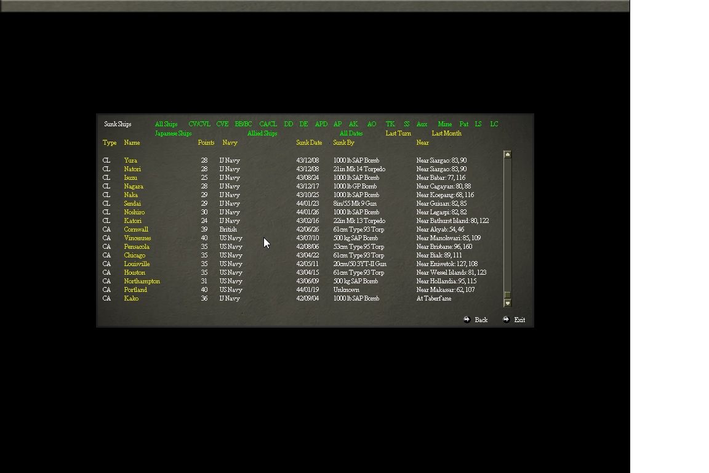
Task: Click 'Near Bathurst Island: 80, 122' location
Action: (452, 221)
